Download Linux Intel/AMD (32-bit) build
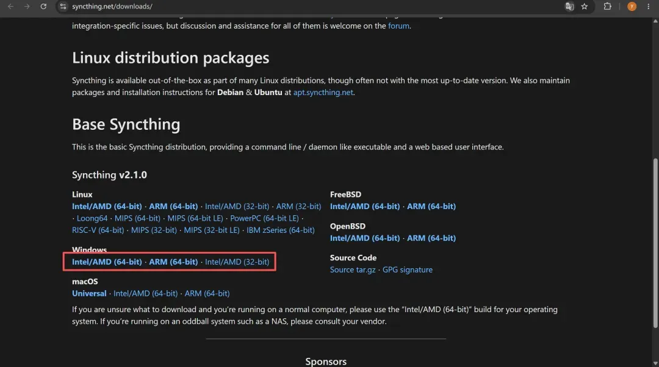 pyautogui.click(x=237, y=206)
